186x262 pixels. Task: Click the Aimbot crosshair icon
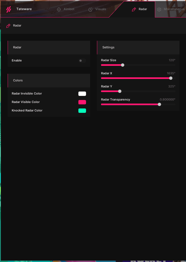(x=59, y=9)
